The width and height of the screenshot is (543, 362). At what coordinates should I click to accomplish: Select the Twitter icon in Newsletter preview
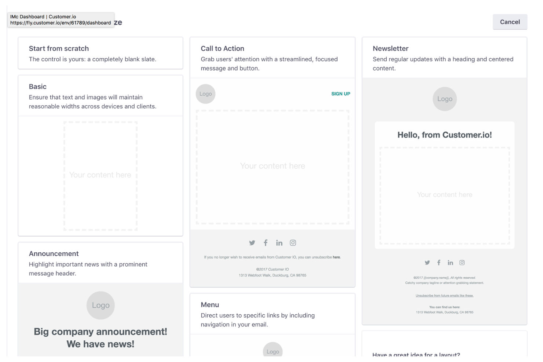pyautogui.click(x=427, y=263)
